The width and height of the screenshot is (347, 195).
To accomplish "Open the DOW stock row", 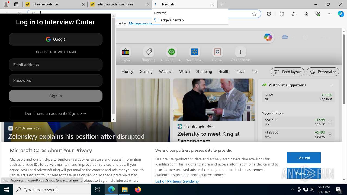I will (x=298, y=97).
